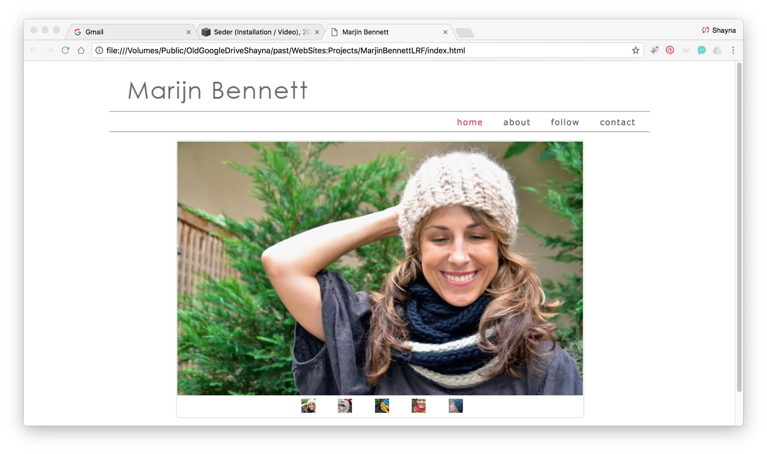The image size is (767, 454).
Task: Click the Google Drive extension icon
Action: pos(717,50)
